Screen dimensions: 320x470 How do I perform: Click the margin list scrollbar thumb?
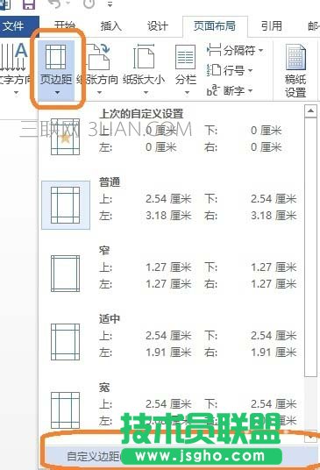click(x=310, y=247)
